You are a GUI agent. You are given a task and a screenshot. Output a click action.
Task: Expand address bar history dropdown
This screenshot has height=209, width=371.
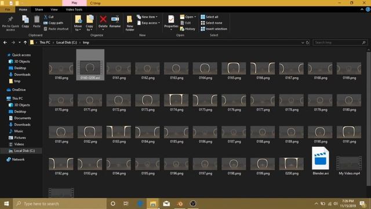click(303, 42)
